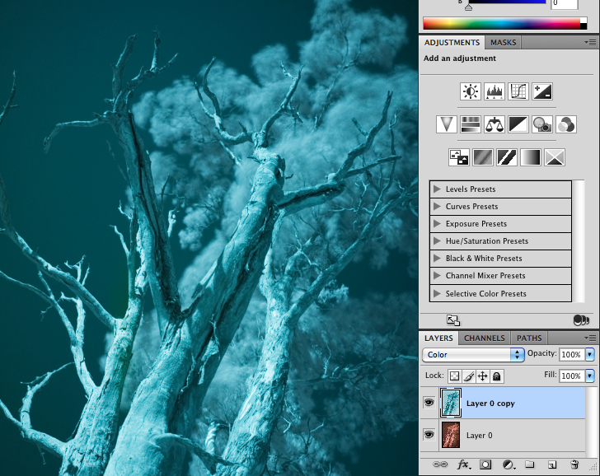Select the Layer 0 copy thumbnail
Image resolution: width=600 pixels, height=476 pixels.
click(x=451, y=403)
